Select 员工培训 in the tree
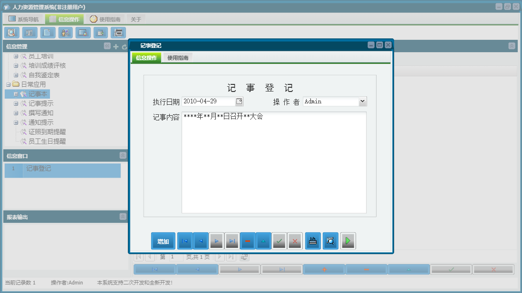 pyautogui.click(x=40, y=56)
